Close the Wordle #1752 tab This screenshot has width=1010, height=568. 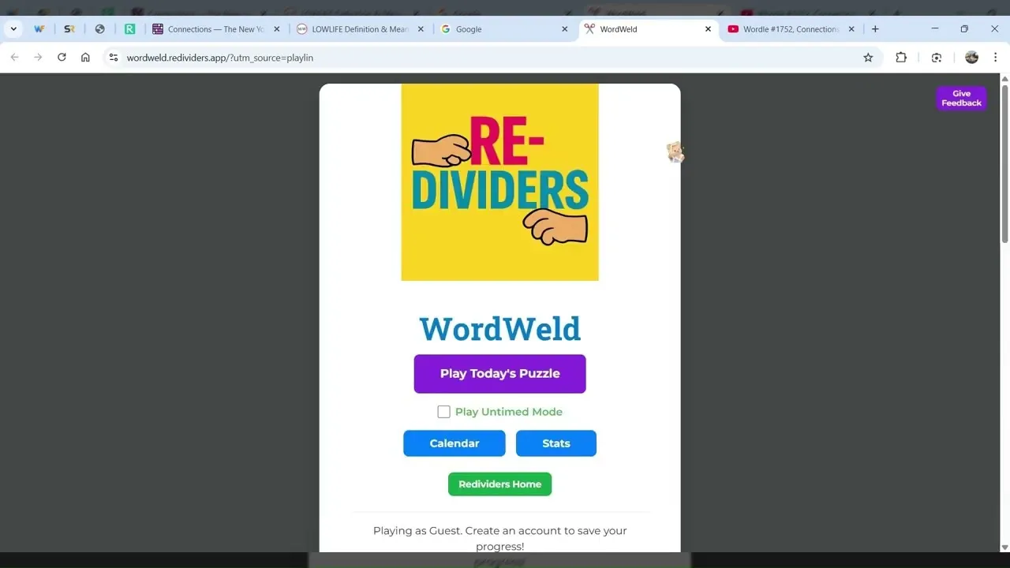(851, 29)
